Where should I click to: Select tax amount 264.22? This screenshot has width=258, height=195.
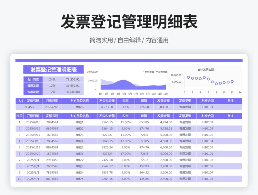144,173
